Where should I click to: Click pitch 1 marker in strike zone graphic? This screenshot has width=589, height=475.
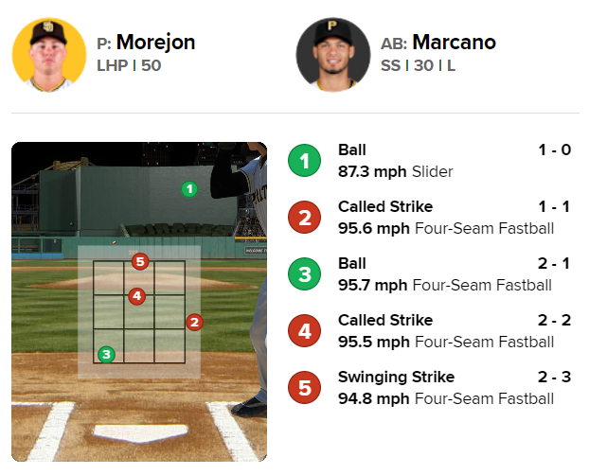tap(189, 189)
